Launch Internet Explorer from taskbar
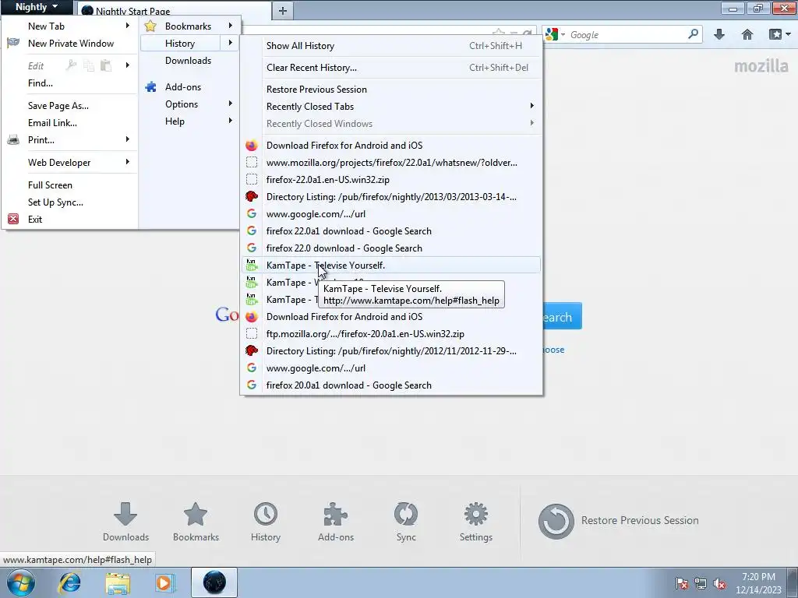 69,582
